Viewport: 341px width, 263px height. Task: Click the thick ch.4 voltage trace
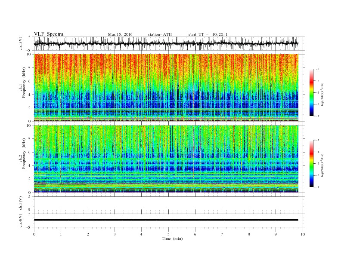tap(166, 220)
